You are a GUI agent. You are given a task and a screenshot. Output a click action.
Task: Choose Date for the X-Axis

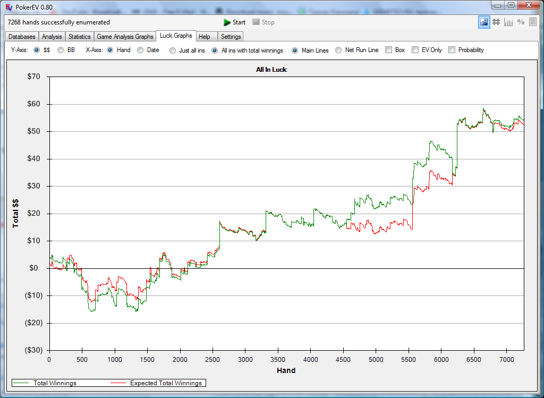[x=140, y=50]
